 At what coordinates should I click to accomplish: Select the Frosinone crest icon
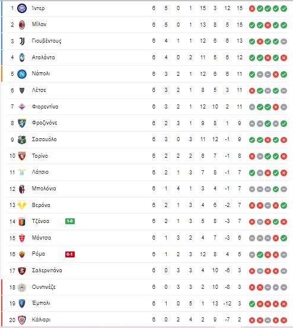click(22, 123)
